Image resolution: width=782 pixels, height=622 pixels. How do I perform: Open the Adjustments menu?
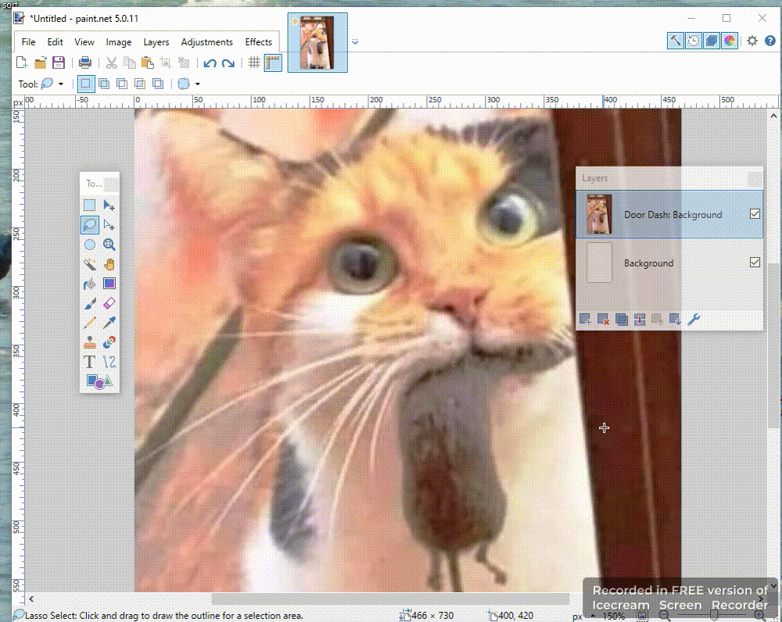207,42
